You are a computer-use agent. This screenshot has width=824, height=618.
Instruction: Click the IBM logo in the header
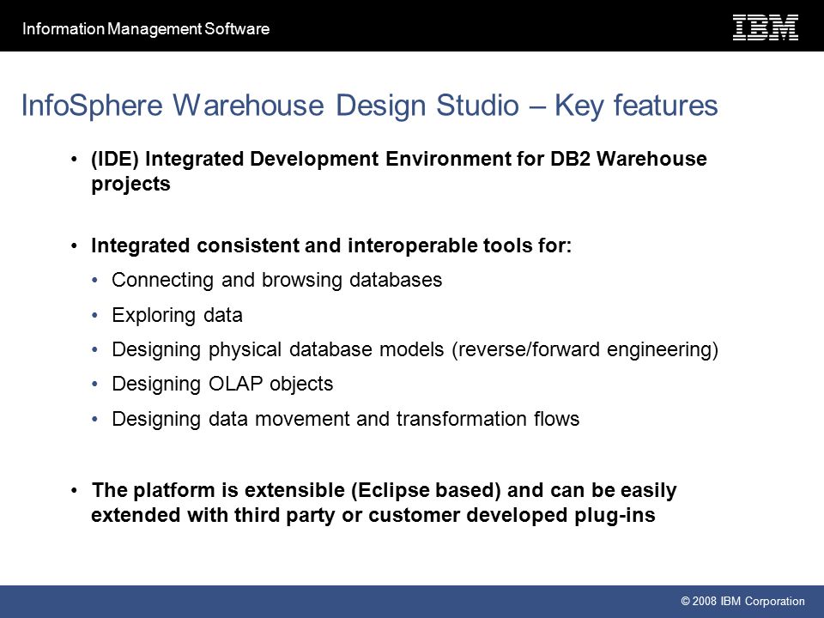click(x=766, y=27)
